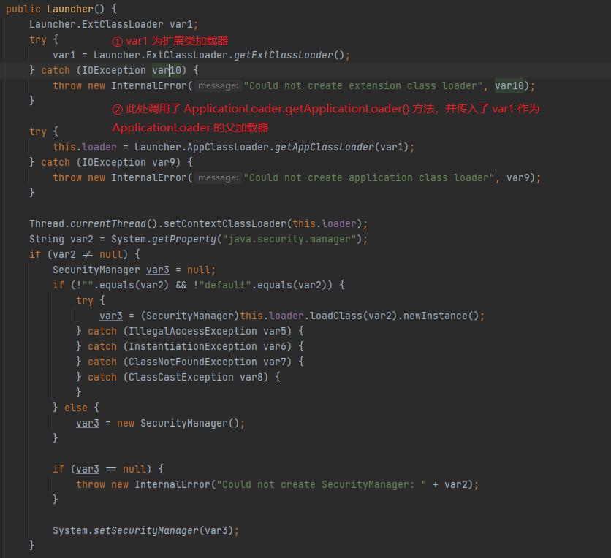The width and height of the screenshot is (611, 558).
Task: Click "java.security.manager" string literal
Action: [289, 239]
